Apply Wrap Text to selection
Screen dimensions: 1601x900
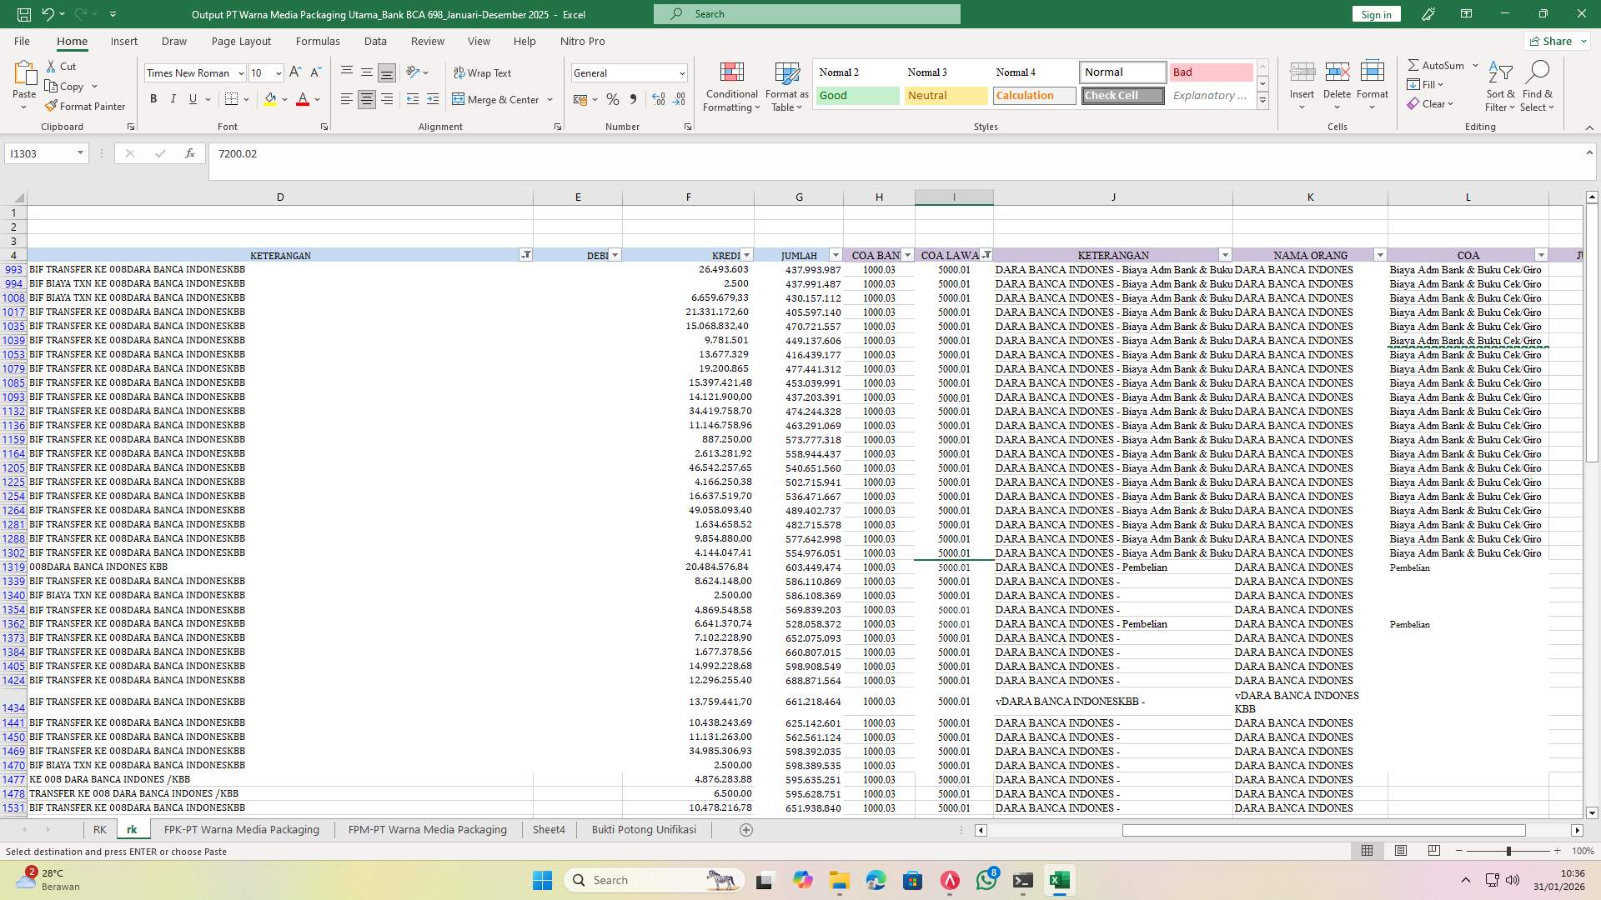484,72
